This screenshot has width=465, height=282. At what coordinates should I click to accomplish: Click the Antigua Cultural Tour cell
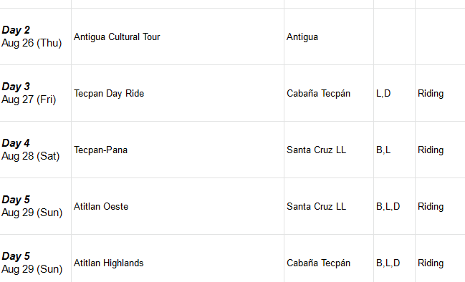[178, 37]
